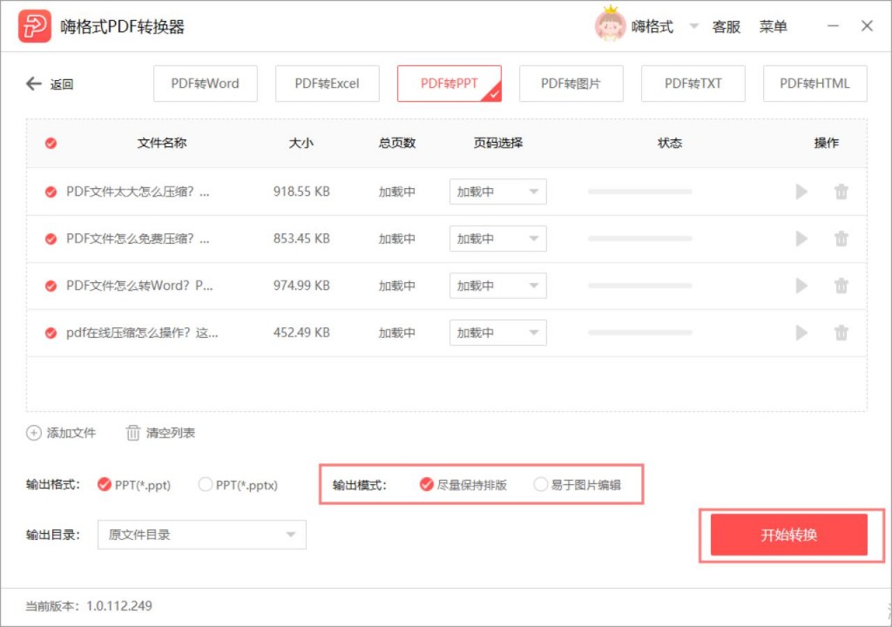892x627 pixels.
Task: Toggle the select-all checkbox in the table header
Action: coord(51,143)
